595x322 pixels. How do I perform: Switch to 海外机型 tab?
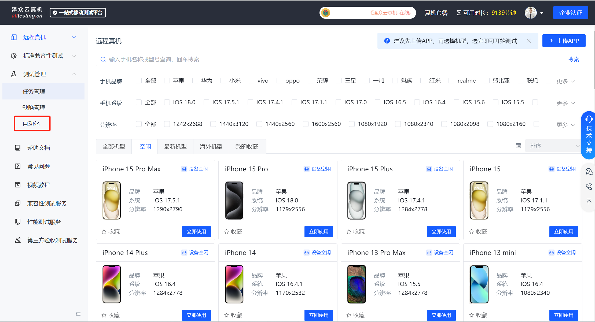click(x=211, y=147)
